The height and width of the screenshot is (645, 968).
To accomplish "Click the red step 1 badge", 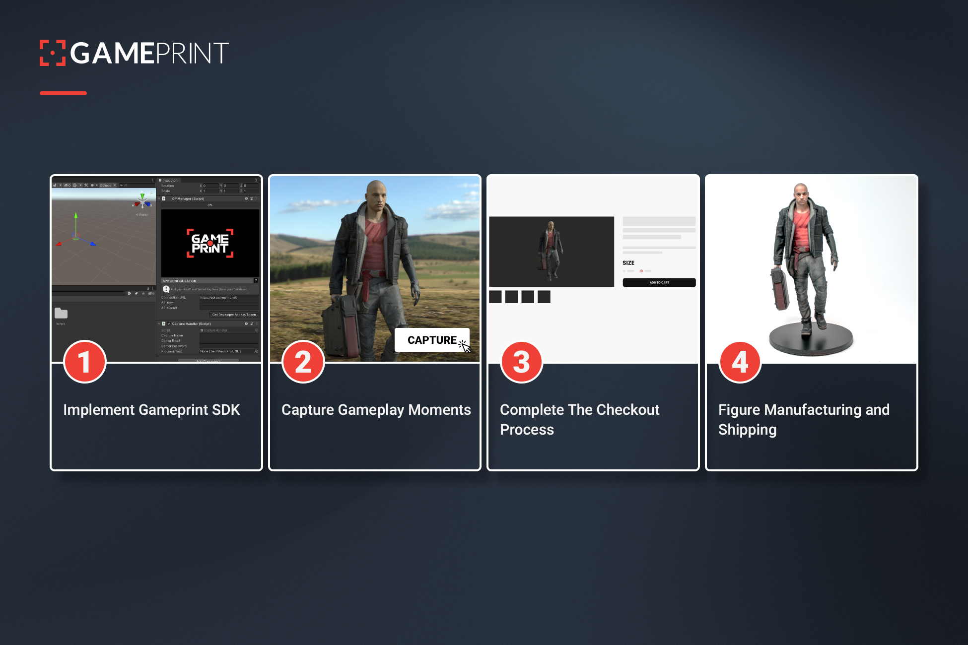I will click(x=84, y=362).
